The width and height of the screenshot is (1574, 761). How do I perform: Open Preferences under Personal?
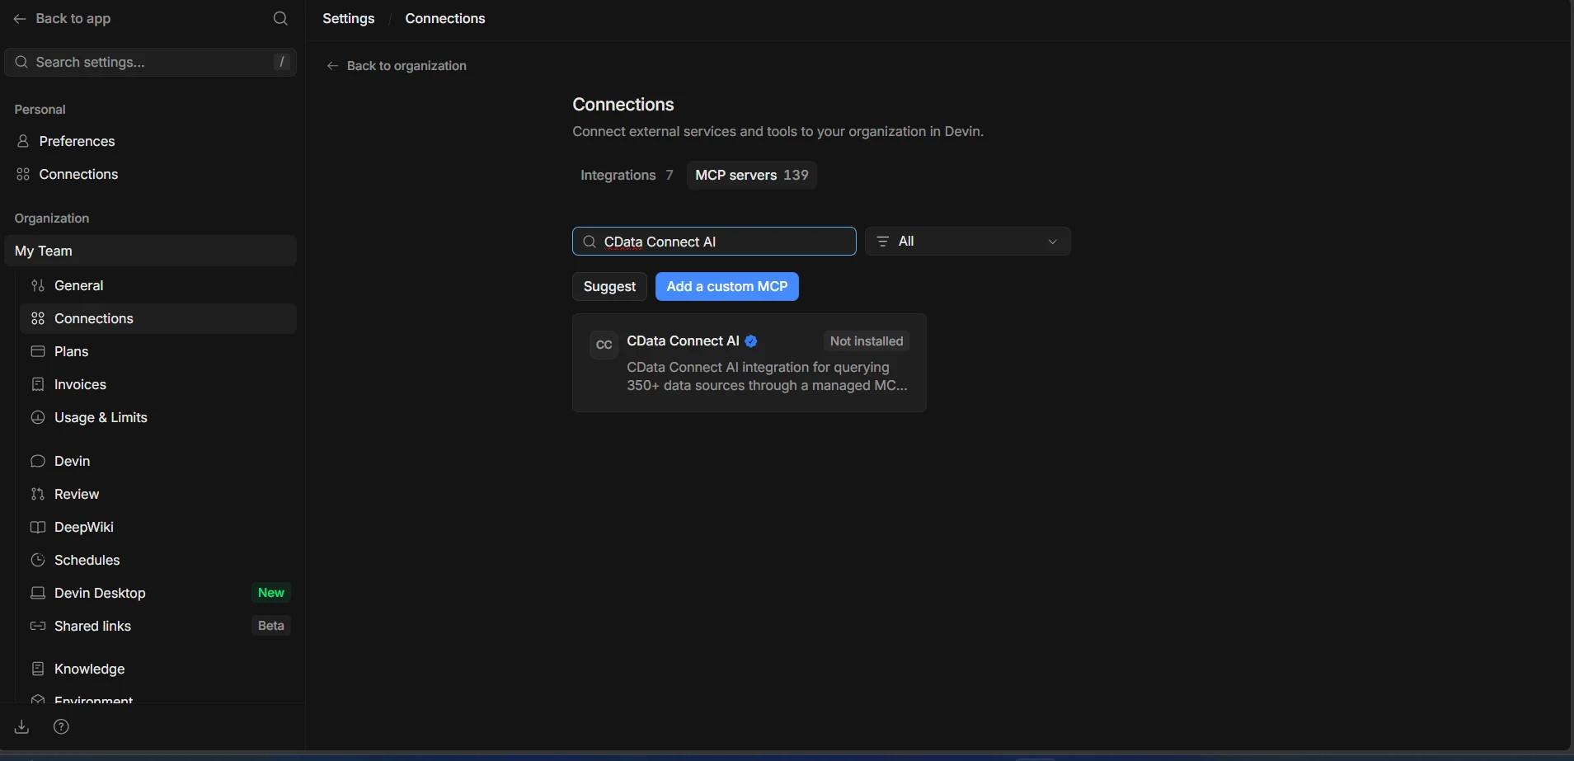point(150,141)
